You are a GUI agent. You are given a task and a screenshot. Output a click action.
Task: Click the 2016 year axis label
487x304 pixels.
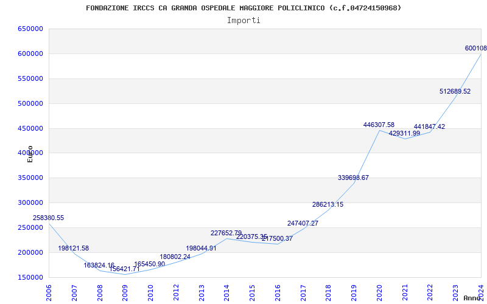(x=278, y=292)
